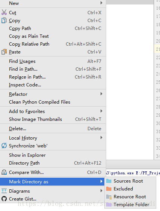This screenshot has width=160, height=211.
Task: Open the New submenu
Action: tap(53, 3)
